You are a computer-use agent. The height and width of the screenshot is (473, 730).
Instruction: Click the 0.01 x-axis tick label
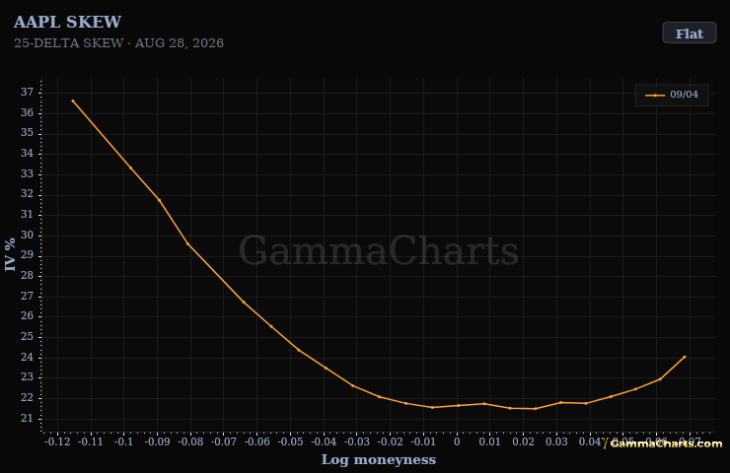pos(489,441)
